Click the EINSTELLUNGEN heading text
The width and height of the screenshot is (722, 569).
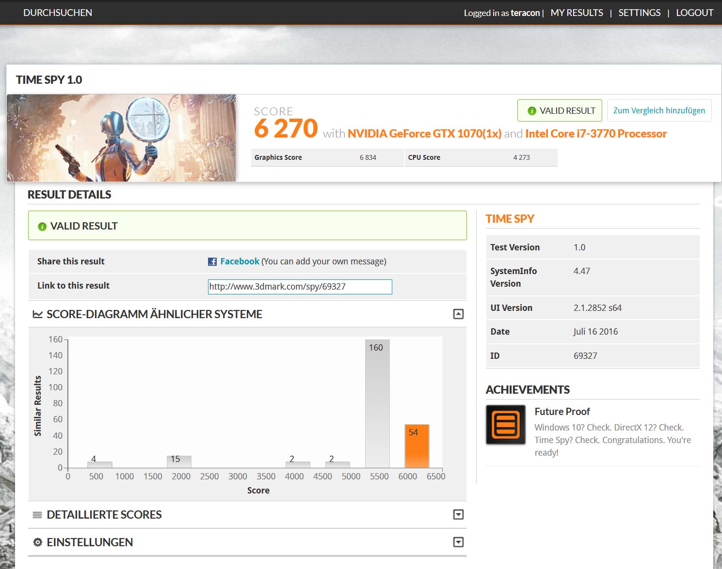90,542
